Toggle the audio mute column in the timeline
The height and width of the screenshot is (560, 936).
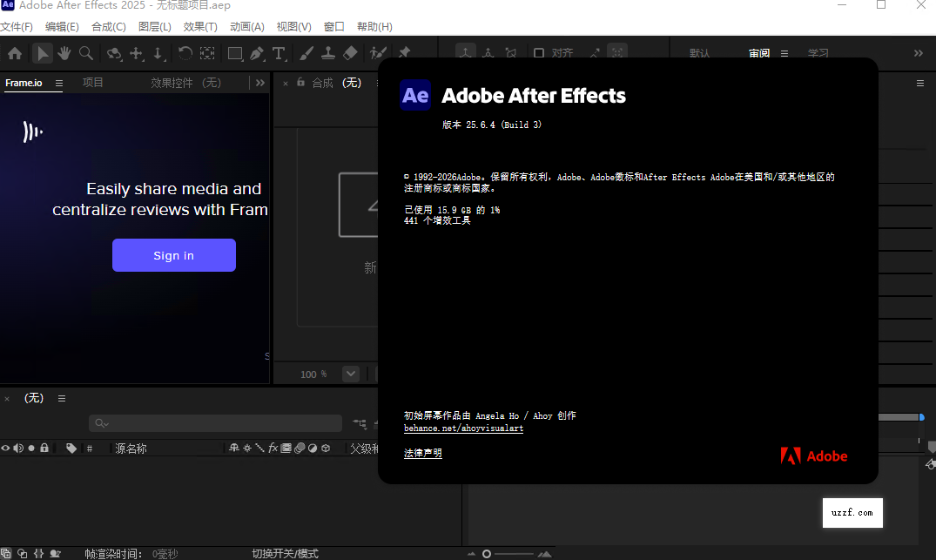18,448
